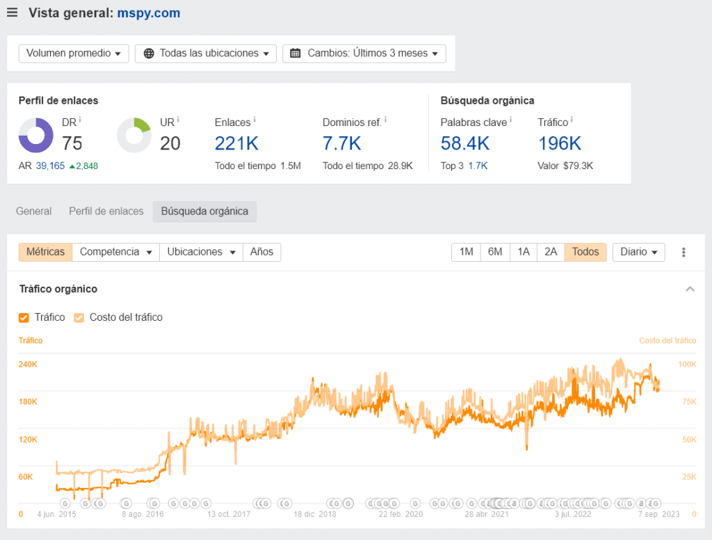Click the info icon beside Palabras clave
Viewport: 712px width, 540px height.
[510, 120]
